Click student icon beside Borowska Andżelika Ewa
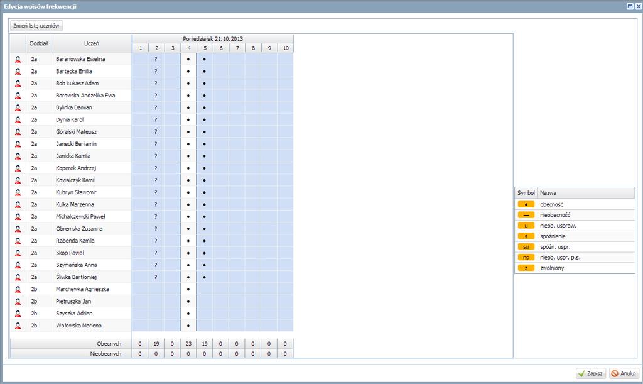Screen dimensions: 643x384 pos(18,96)
